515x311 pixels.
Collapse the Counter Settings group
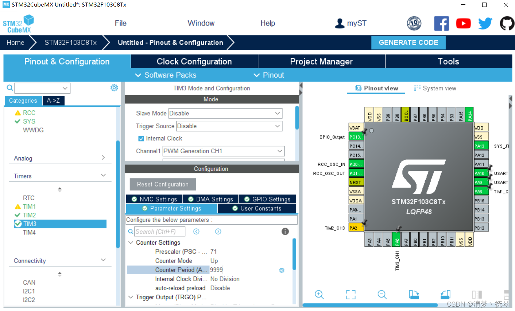point(131,243)
